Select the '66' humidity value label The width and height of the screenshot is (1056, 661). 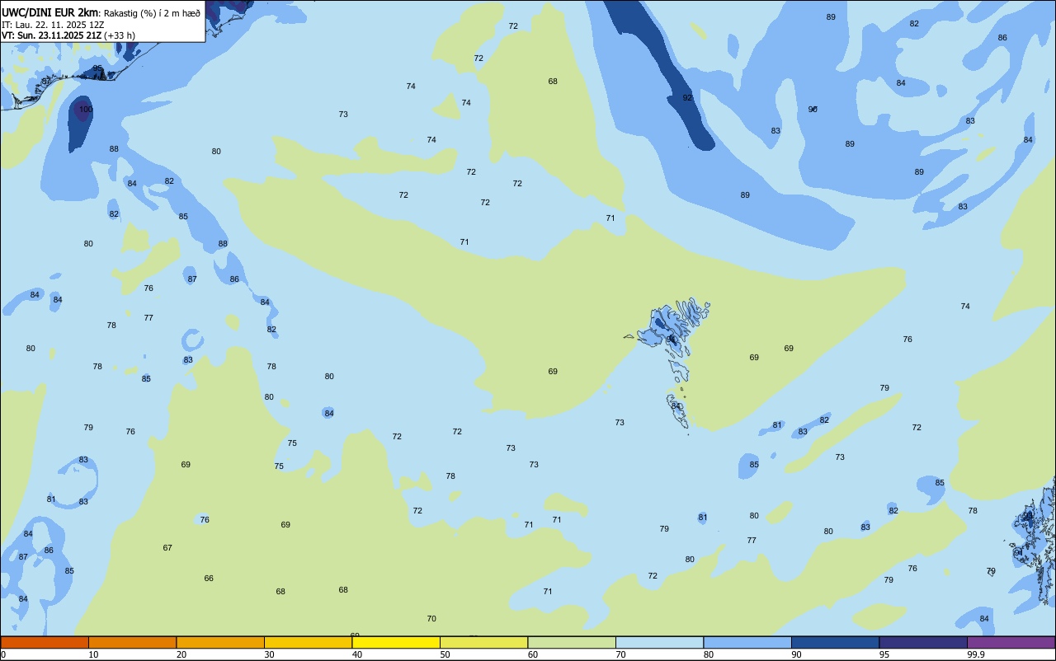click(x=209, y=579)
